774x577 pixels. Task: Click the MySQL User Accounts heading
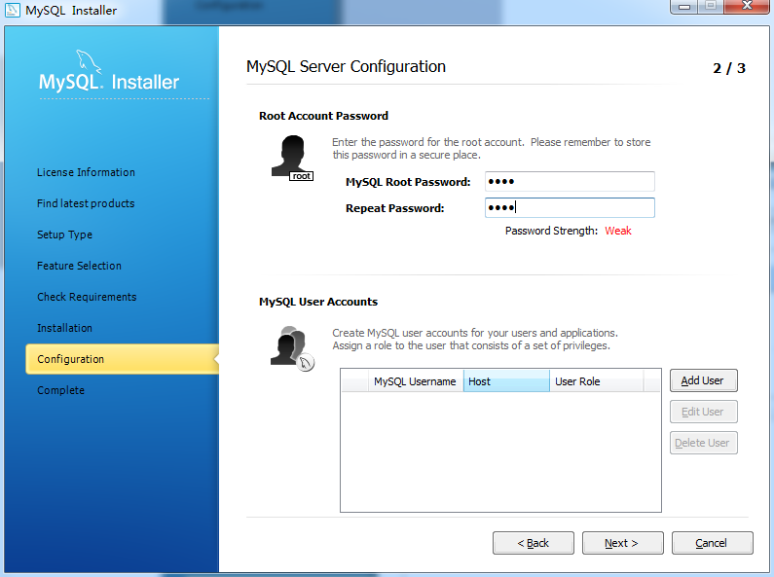click(x=318, y=302)
